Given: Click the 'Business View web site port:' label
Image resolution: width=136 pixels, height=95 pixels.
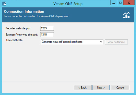Looking at the screenshot, I should click(22, 34).
